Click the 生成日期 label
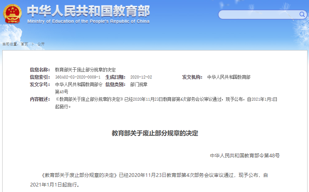309x192 pixels. coord(115,77)
